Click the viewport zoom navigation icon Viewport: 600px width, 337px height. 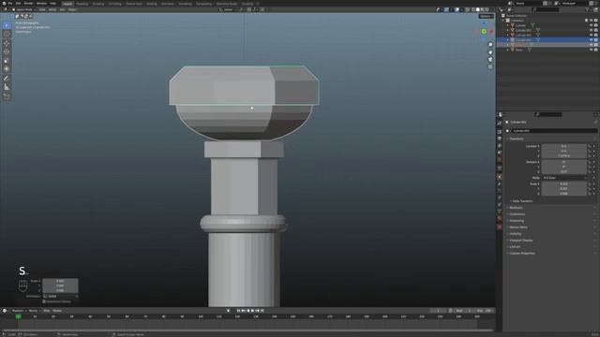490,45
